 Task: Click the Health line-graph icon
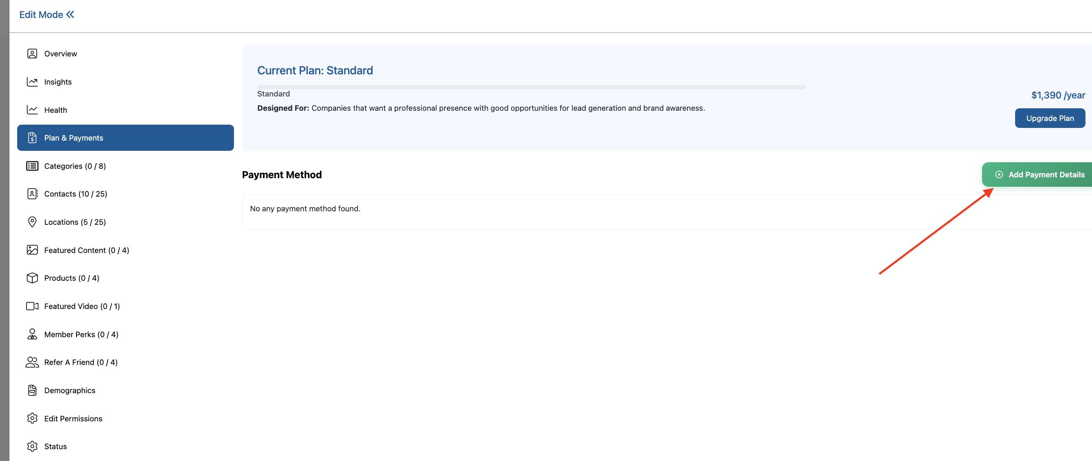coord(32,110)
